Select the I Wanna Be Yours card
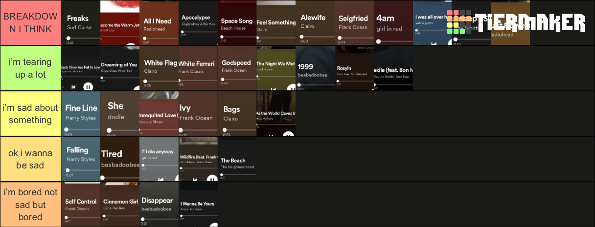The image size is (595, 227). coord(198,204)
